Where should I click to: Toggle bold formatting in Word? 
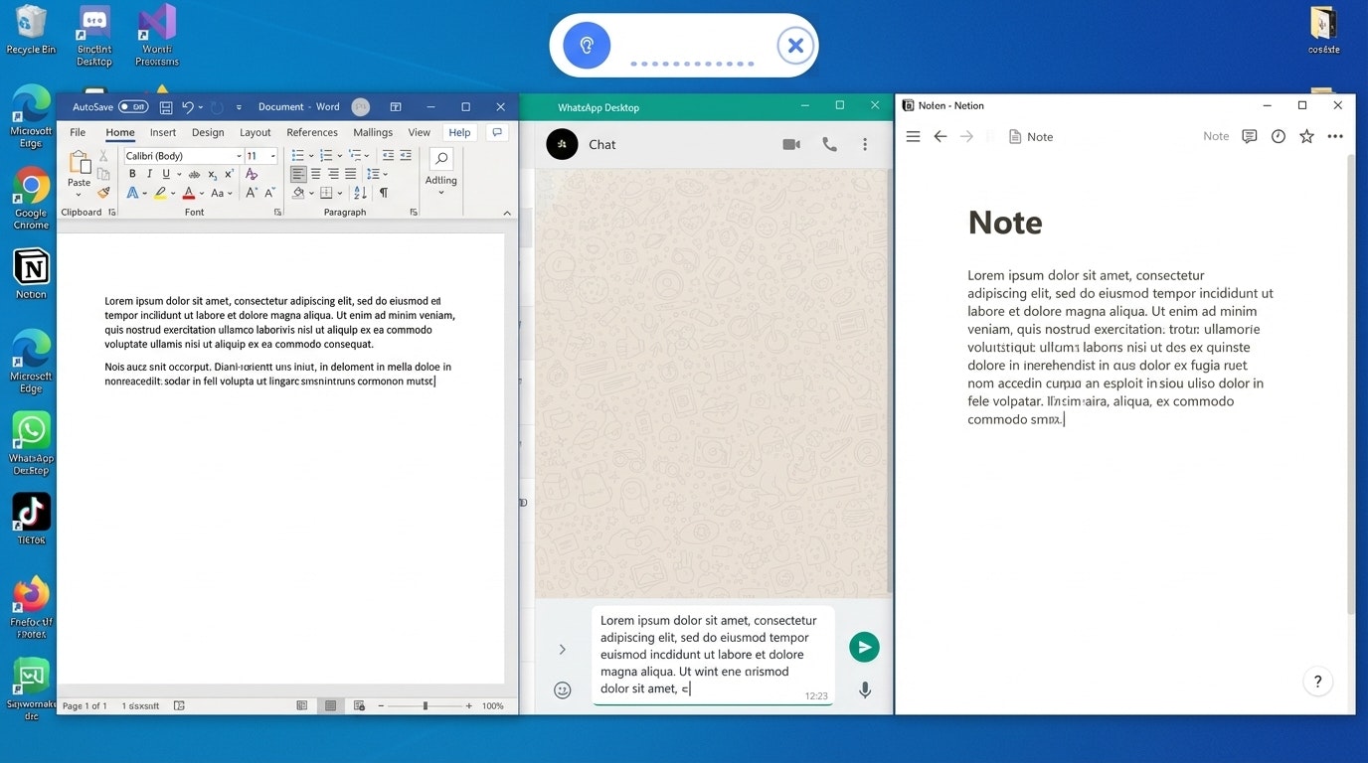point(131,173)
